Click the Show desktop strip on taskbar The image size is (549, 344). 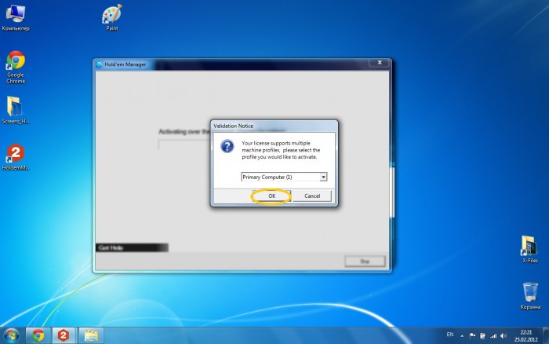point(546,335)
